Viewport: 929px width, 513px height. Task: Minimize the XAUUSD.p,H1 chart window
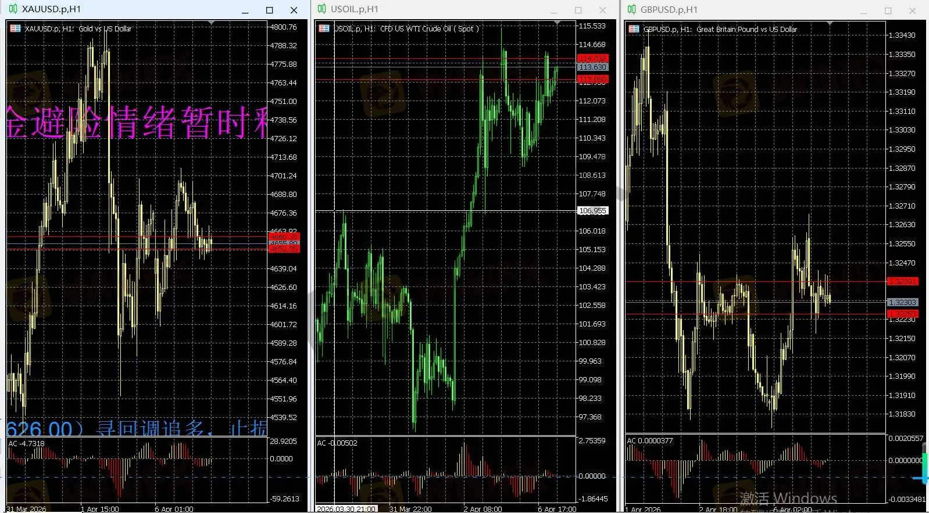tap(245, 10)
